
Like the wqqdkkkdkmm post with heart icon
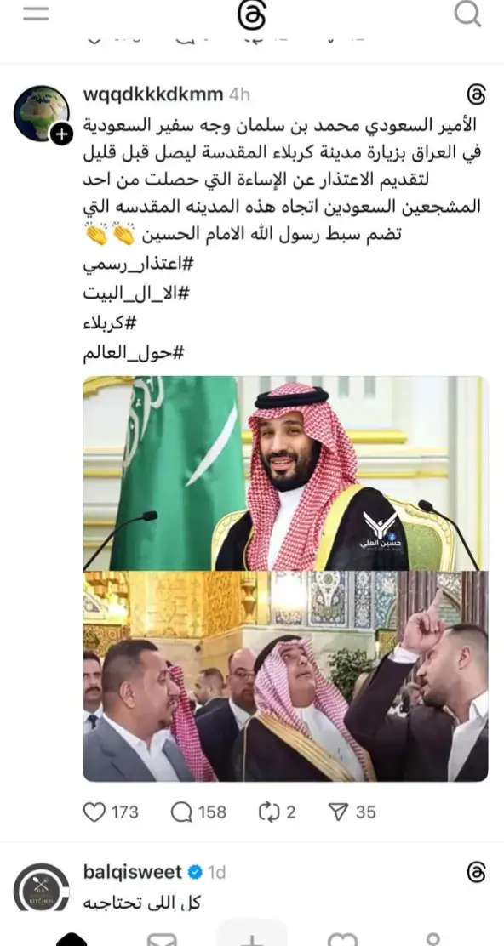point(94,812)
